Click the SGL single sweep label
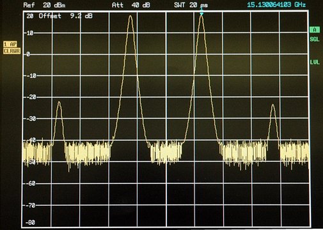 tap(315, 39)
